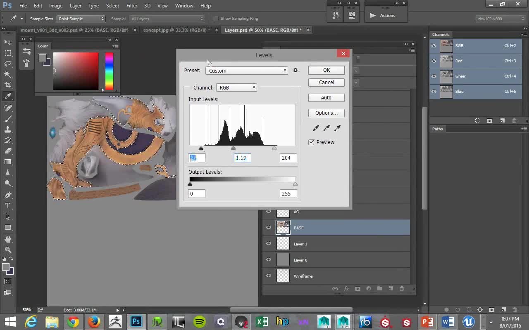Toggle Quick Mask mode icon
529x330 pixels.
(8, 281)
